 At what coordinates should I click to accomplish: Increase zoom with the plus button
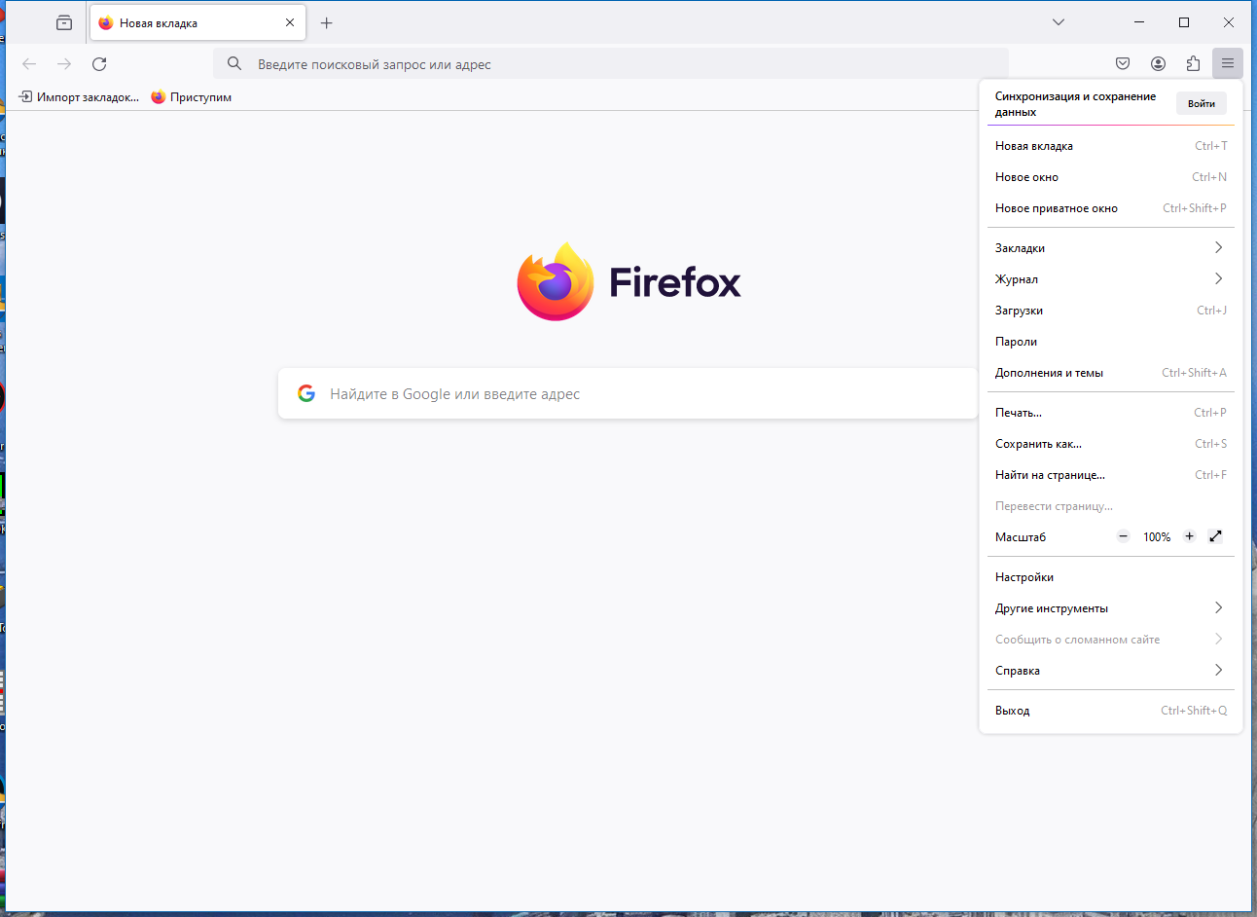pyautogui.click(x=1189, y=536)
